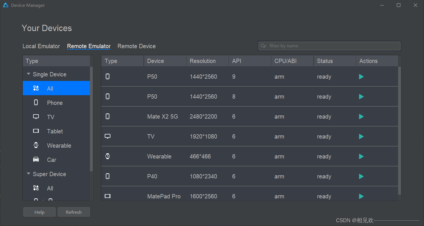Click the Help button
Viewport: 424px width, 226px height.
click(x=39, y=212)
